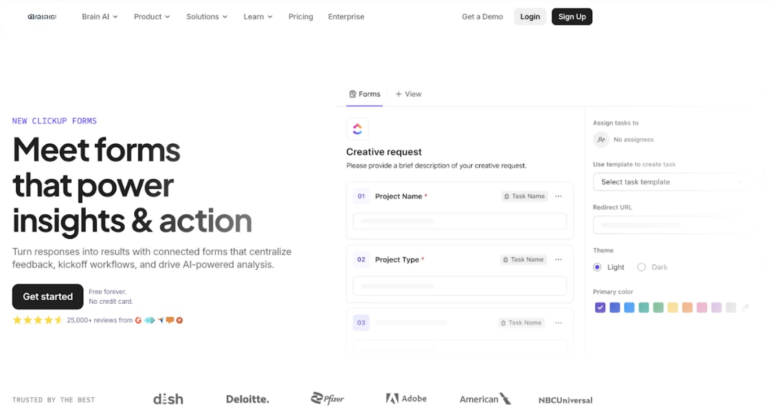Select the Dark theme radio button

coord(641,267)
